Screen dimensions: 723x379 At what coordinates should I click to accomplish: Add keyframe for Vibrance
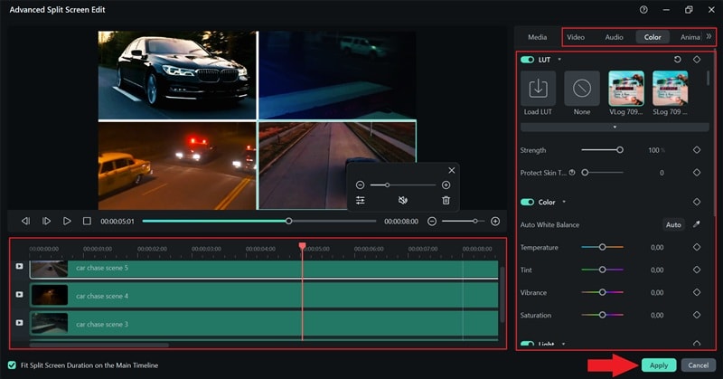(697, 292)
